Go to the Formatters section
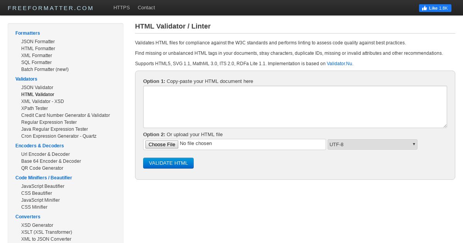 [28, 33]
